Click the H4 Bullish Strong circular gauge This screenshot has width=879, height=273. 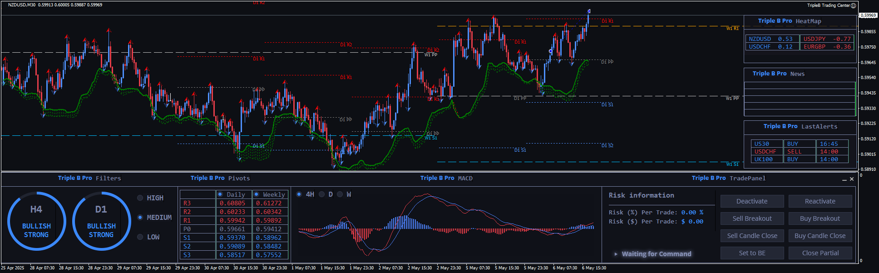[x=36, y=221]
